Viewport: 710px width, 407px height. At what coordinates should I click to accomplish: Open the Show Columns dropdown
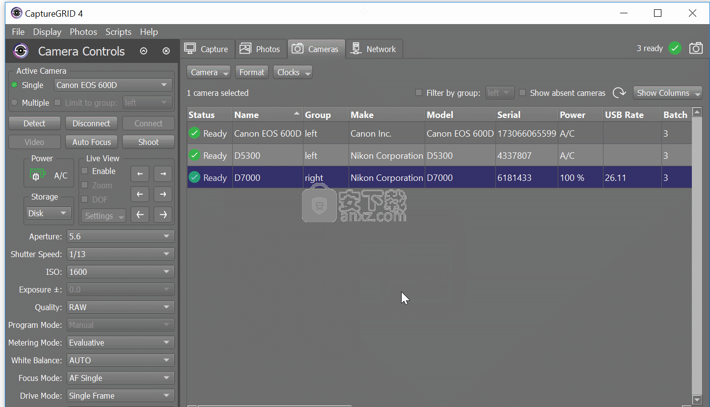pos(668,93)
